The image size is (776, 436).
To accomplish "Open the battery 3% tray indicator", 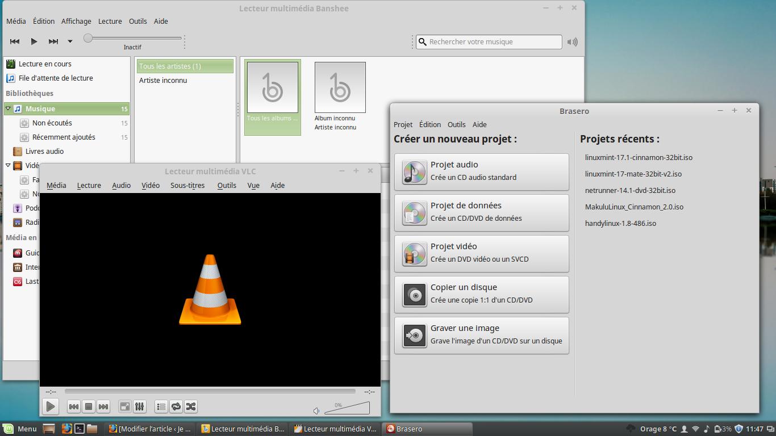I will [723, 429].
